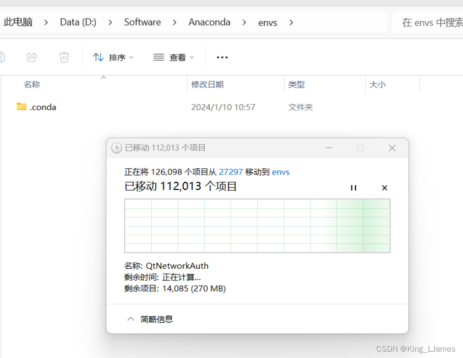463x358 pixels.
Task: Open the 27297 source folder link
Action: coord(231,172)
